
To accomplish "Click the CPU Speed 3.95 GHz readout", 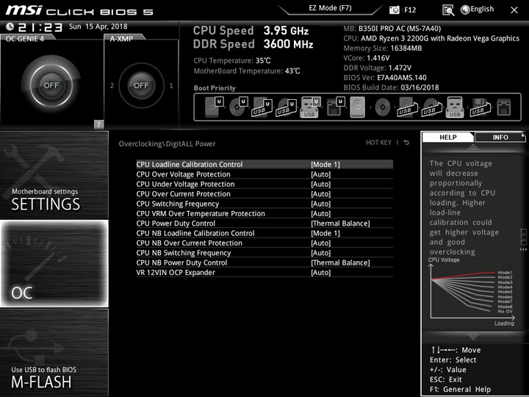I will [x=251, y=31].
